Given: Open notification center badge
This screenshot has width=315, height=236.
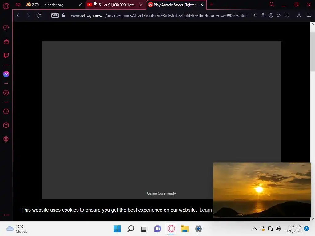Looking at the screenshot, I should tap(306, 229).
